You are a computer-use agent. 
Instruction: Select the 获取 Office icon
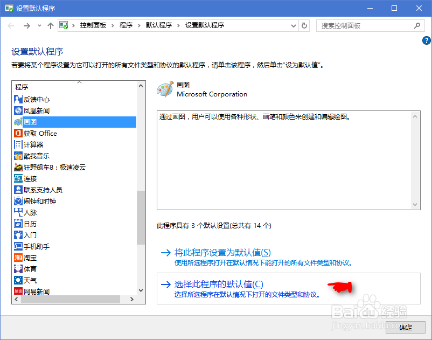click(x=18, y=133)
